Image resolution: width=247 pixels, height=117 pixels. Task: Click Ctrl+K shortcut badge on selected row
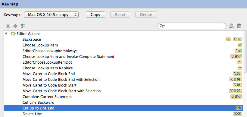(x=239, y=108)
